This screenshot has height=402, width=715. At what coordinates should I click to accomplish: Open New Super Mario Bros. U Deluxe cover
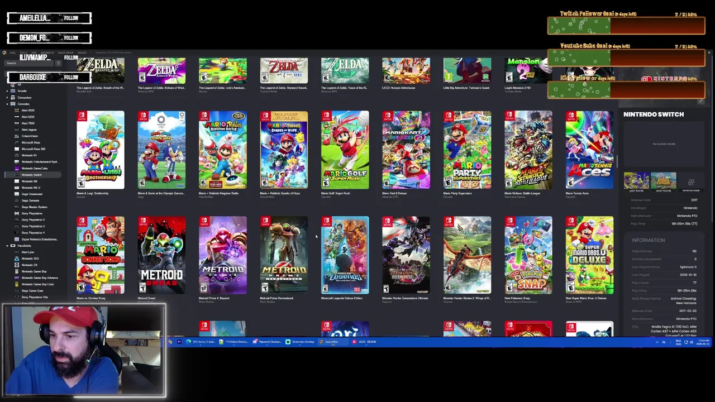tap(589, 255)
